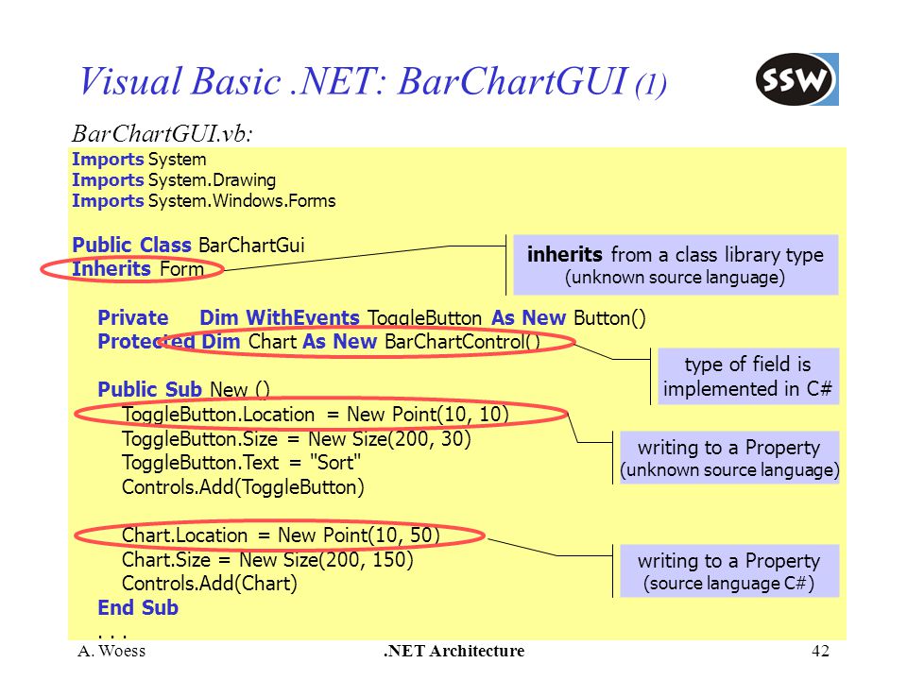This screenshot has height=680, width=907.
Task: Click "Public Class BarChartGui" line
Action: pos(188,246)
